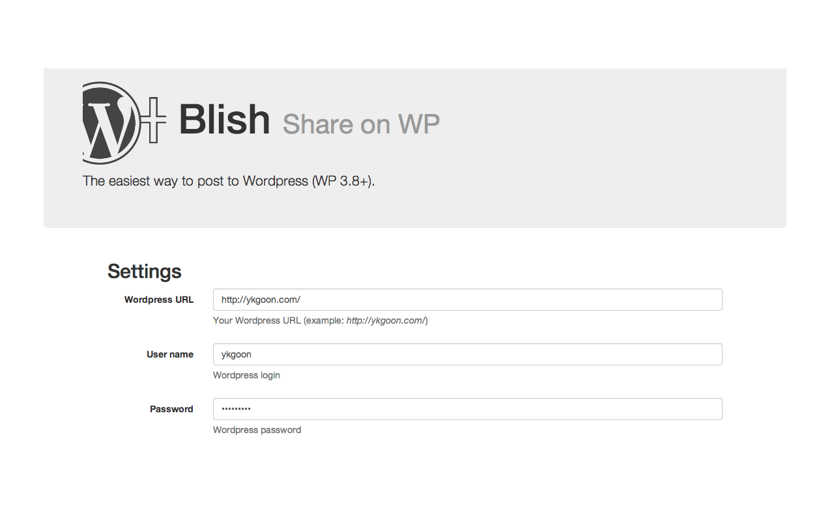Click the 'Wordpress password' hint text
The image size is (834, 521).
pos(257,430)
